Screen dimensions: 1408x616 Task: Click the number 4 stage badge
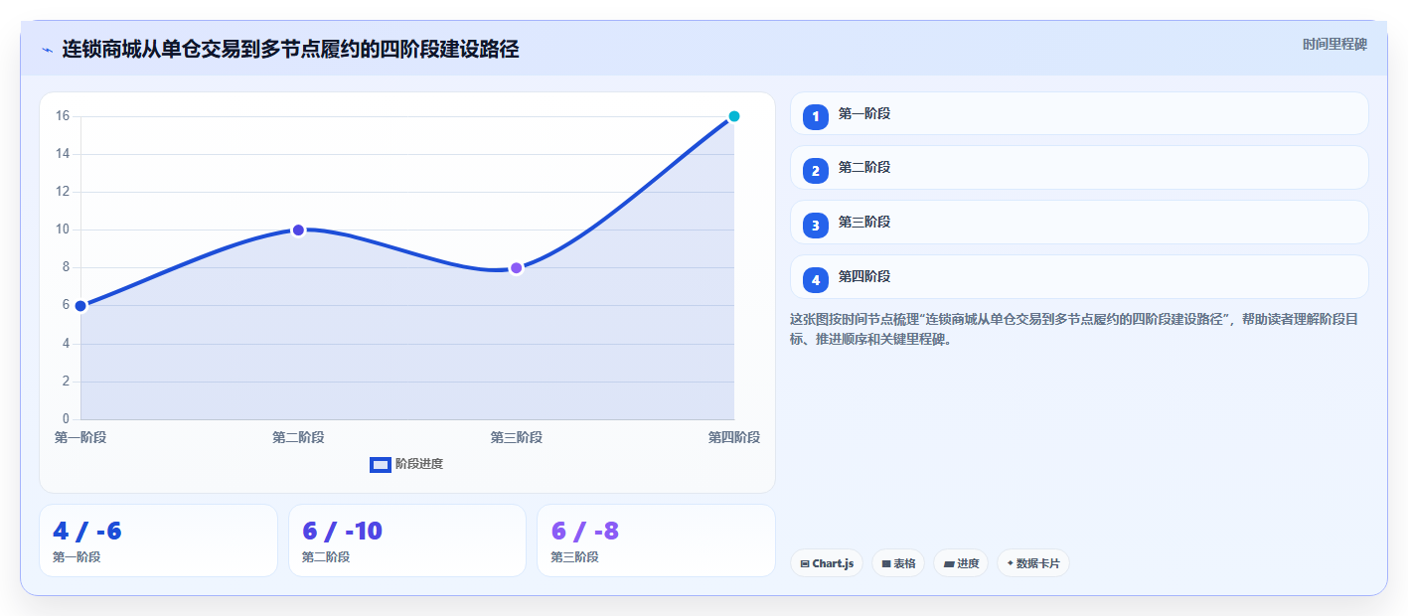click(x=816, y=280)
